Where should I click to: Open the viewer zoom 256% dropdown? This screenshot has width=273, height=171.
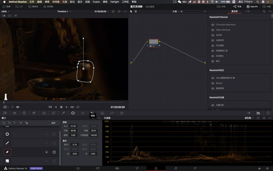click(5, 11)
